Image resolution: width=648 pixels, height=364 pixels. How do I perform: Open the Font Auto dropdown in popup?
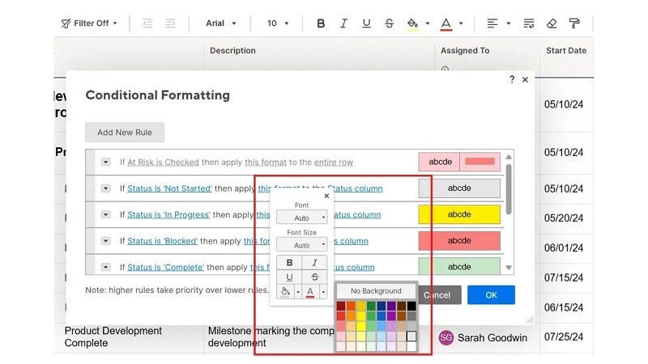301,218
